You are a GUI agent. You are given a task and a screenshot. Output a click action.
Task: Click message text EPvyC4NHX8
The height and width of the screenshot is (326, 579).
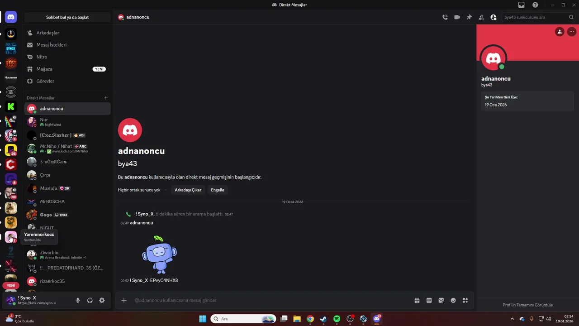(164, 280)
